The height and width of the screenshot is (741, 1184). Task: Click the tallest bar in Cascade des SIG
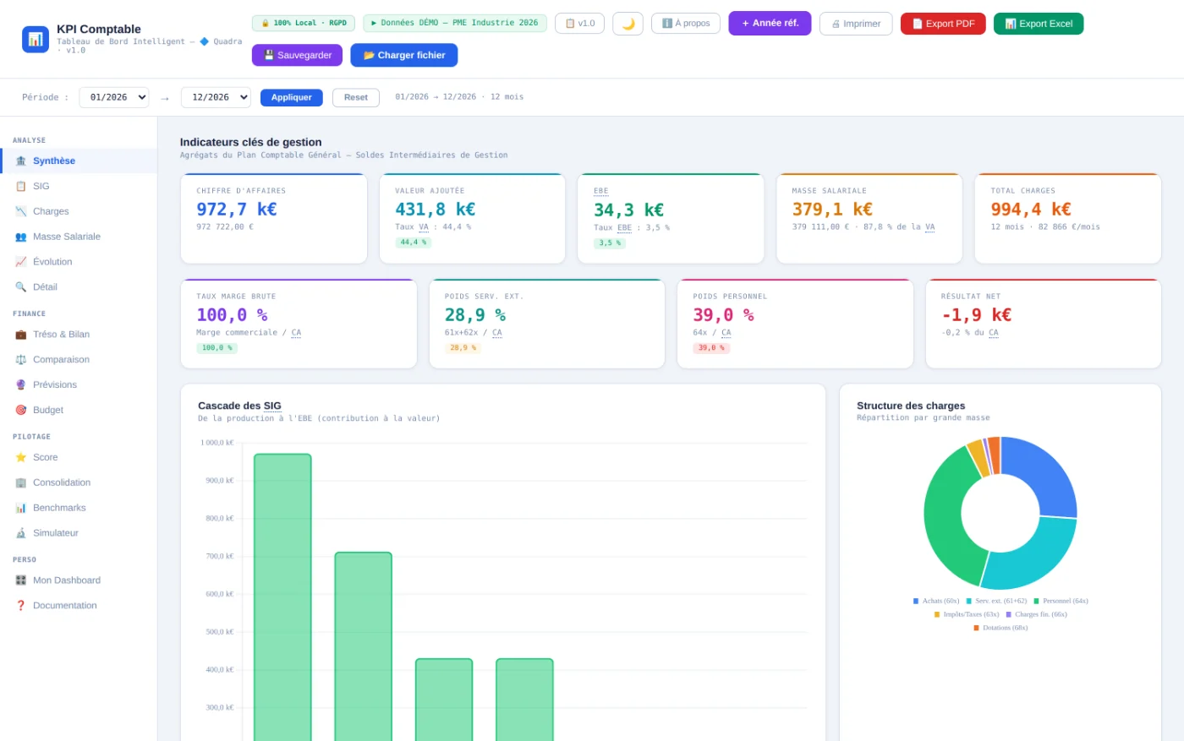282,597
